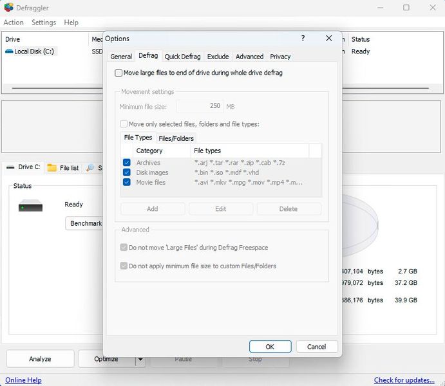The image size is (445, 386).
Task: Select the Archives row text
Action: pyautogui.click(x=148, y=163)
